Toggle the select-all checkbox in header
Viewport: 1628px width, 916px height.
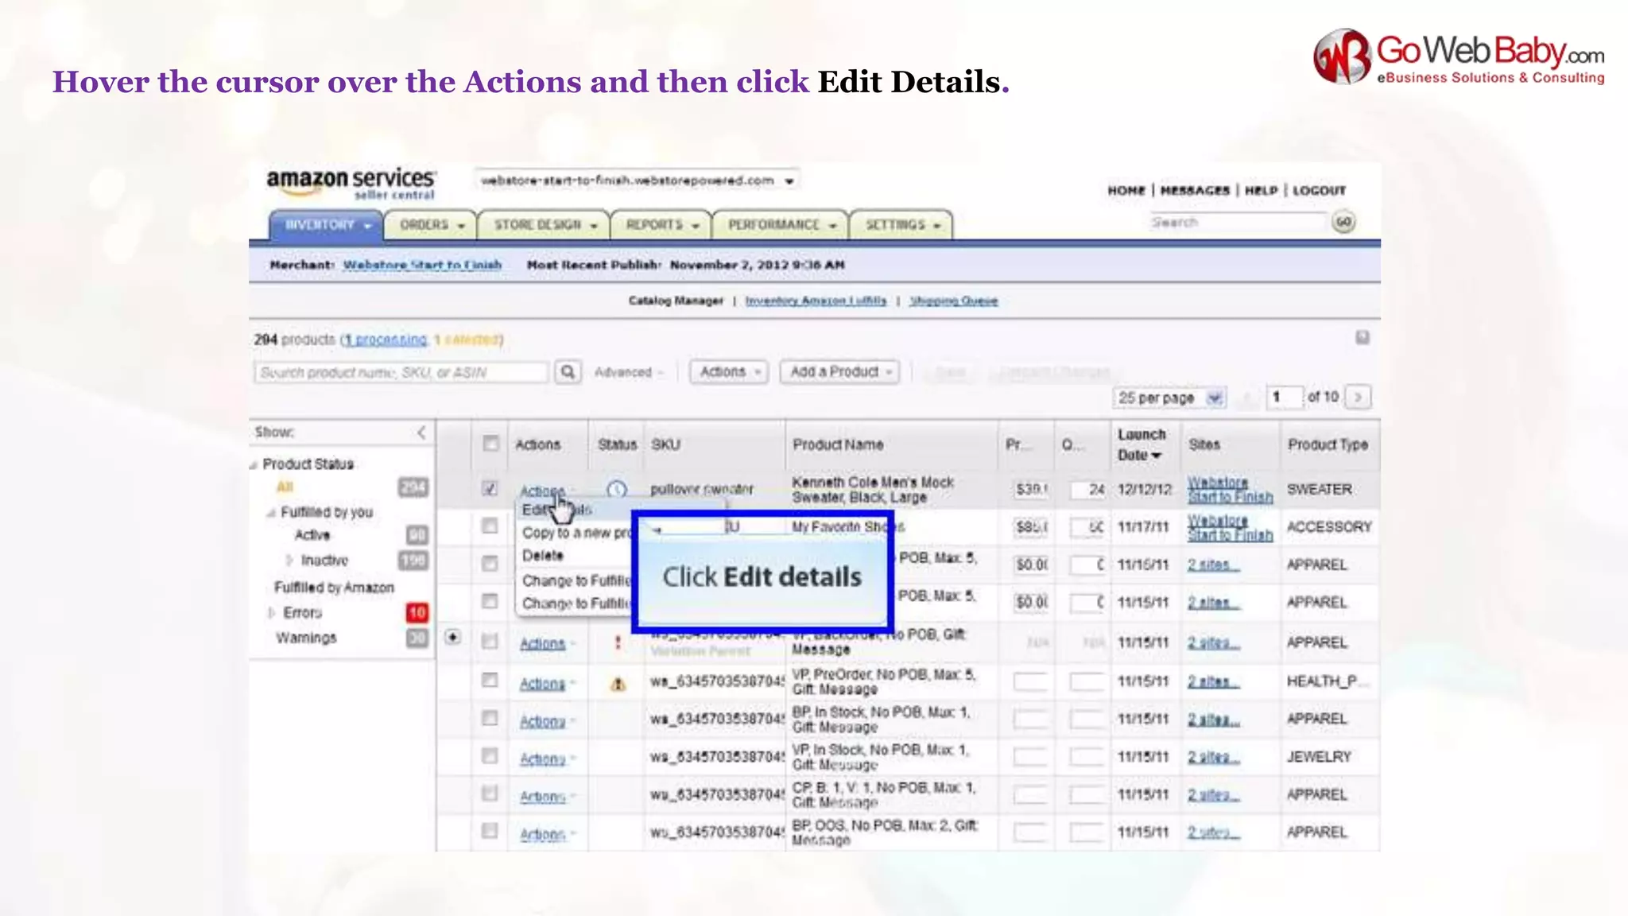490,444
